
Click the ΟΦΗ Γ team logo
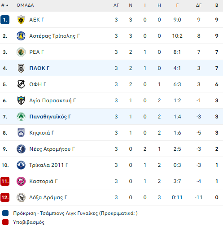21,84
